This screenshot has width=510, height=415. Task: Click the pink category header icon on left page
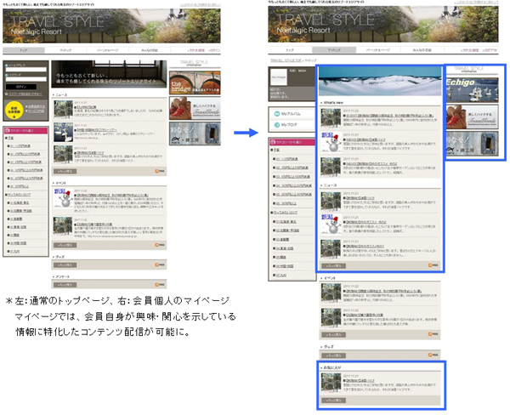(8, 131)
